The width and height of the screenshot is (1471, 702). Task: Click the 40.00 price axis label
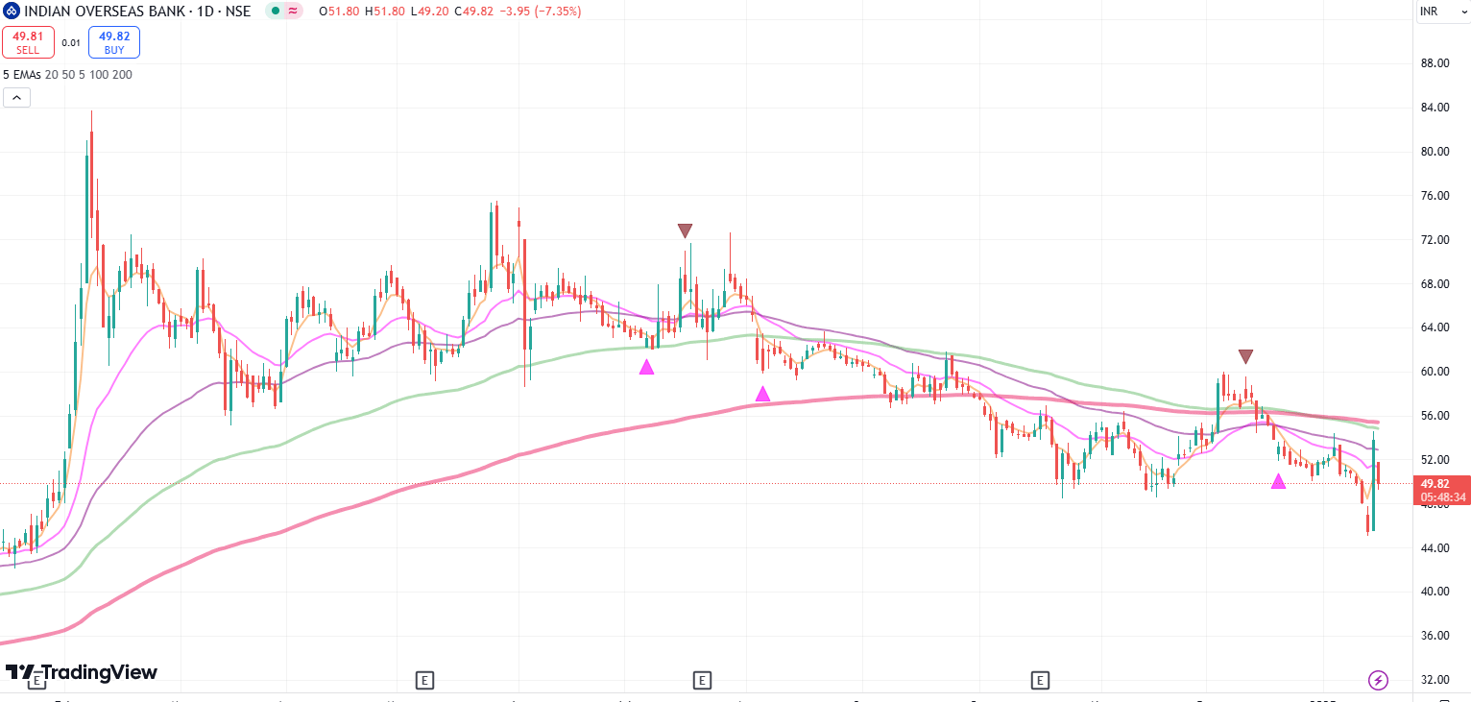pyautogui.click(x=1435, y=592)
